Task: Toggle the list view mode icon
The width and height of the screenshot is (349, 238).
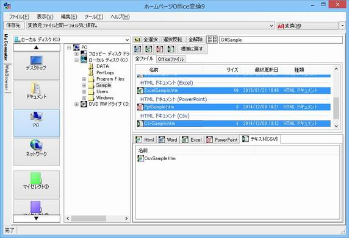Action: (x=212, y=40)
